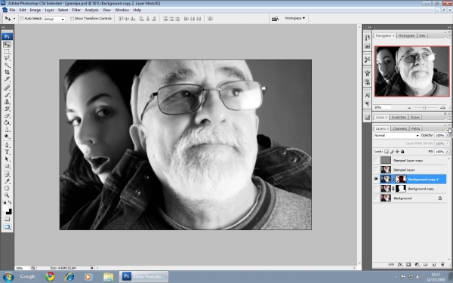This screenshot has height=283, width=453.
Task: Create a new layer group icon
Action: click(x=426, y=264)
